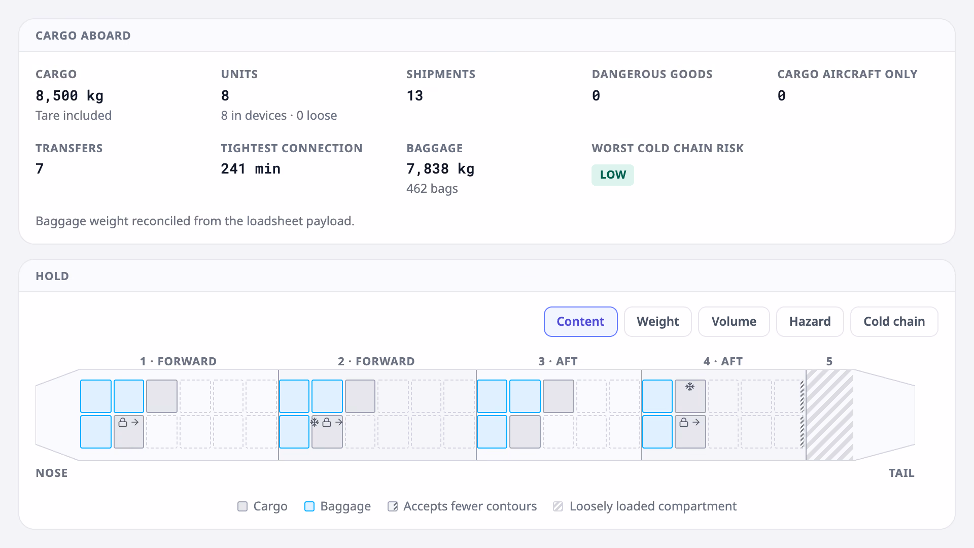Select bottom-row baggage unit in 3 Aft
The width and height of the screenshot is (974, 548).
492,432
